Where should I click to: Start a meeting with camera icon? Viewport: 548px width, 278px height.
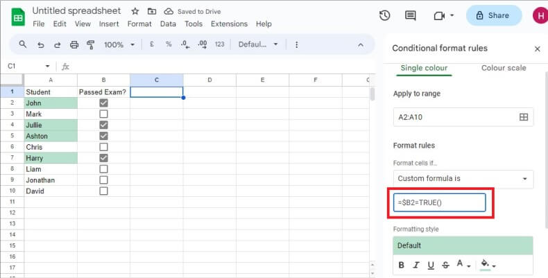coord(439,16)
